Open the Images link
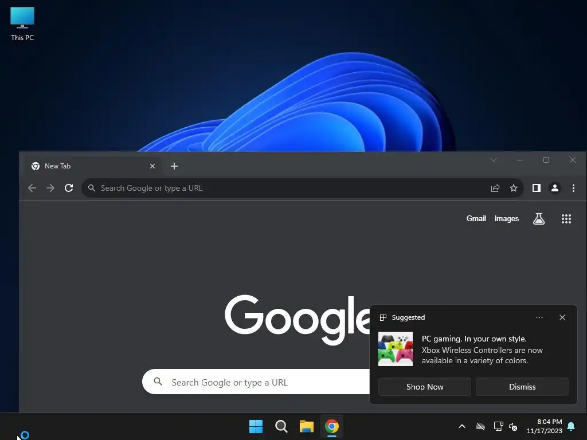This screenshot has width=587, height=440. (507, 218)
